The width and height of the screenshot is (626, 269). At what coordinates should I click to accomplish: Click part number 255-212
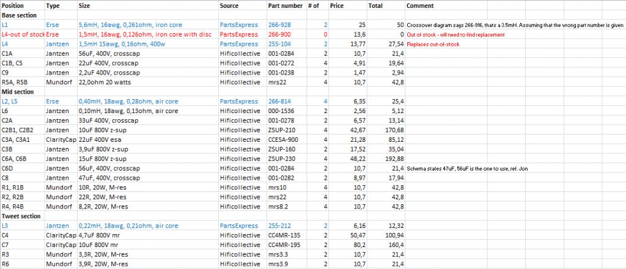pos(286,226)
